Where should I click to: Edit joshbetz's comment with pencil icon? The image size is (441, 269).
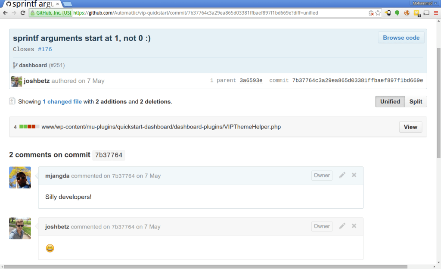342,226
